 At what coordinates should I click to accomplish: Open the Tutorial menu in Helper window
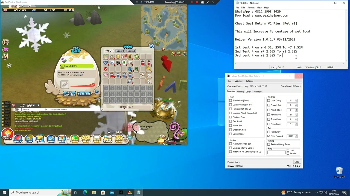(x=249, y=81)
